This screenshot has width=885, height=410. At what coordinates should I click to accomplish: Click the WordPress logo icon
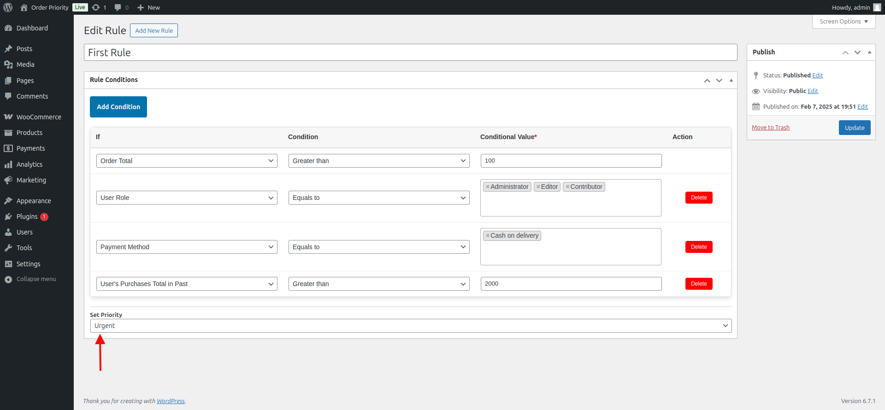8,7
